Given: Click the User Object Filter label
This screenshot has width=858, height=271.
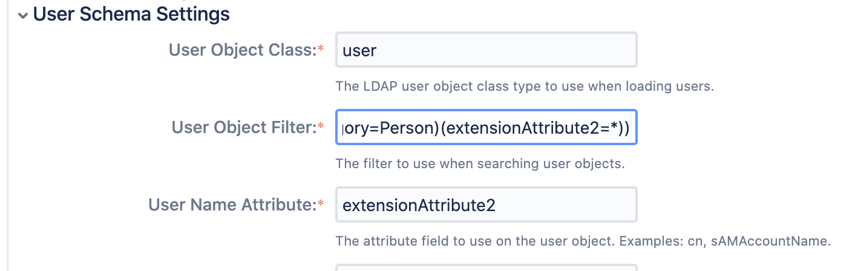Looking at the screenshot, I should point(244,128).
